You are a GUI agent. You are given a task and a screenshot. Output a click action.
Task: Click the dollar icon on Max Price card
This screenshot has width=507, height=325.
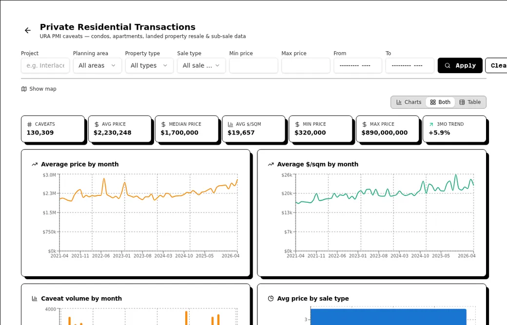364,124
